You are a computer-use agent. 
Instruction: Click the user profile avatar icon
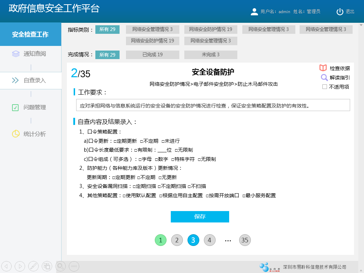tap(254, 12)
